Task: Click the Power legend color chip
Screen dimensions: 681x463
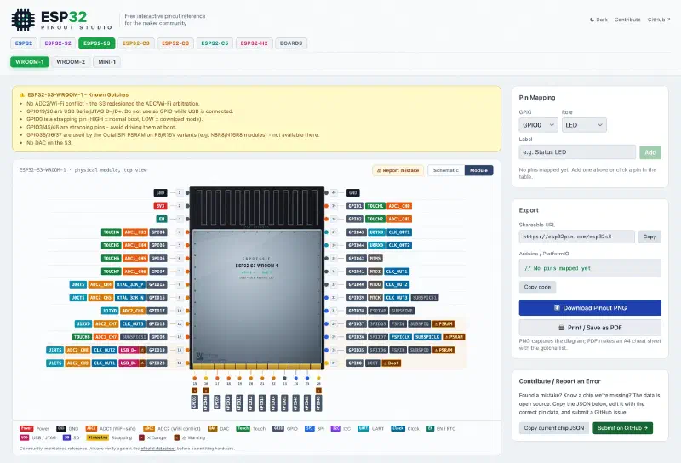Action: (26, 429)
